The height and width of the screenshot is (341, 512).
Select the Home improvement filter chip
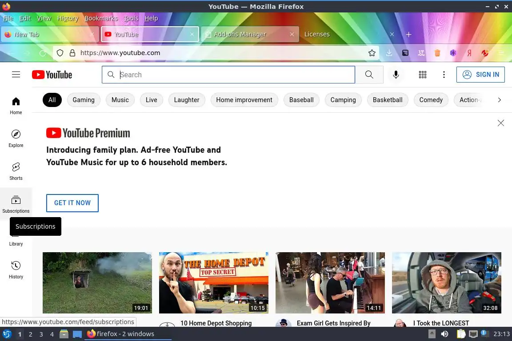[244, 100]
